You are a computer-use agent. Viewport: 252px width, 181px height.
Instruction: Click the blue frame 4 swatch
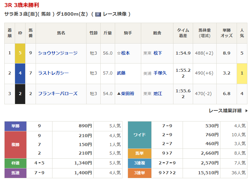(20, 73)
